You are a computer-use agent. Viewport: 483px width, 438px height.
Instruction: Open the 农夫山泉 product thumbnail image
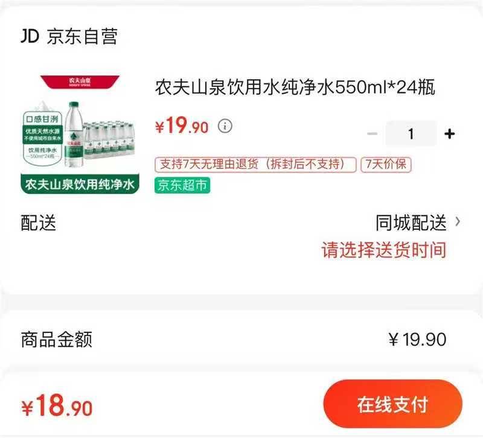point(80,134)
